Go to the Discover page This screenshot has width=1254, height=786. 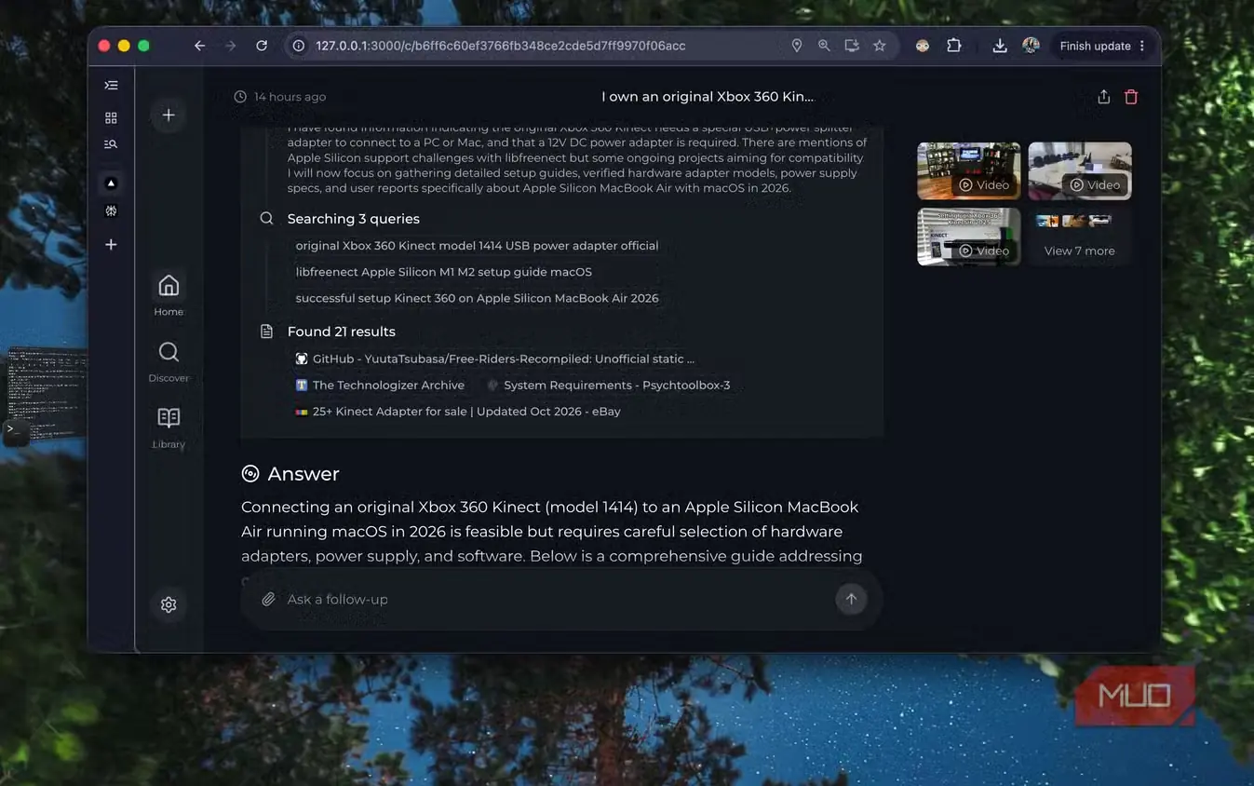169,361
